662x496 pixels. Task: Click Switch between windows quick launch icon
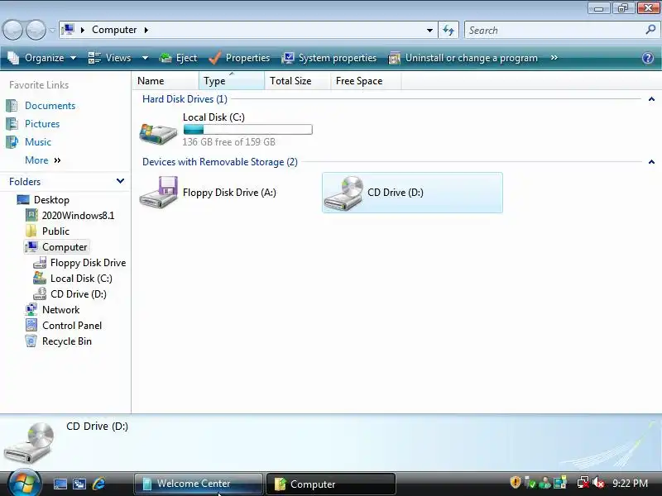79,484
